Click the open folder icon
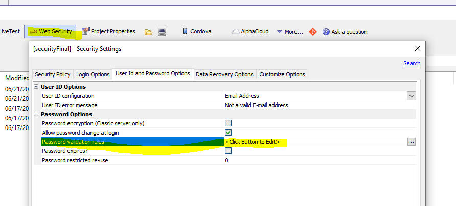This screenshot has height=206, width=456. click(149, 32)
